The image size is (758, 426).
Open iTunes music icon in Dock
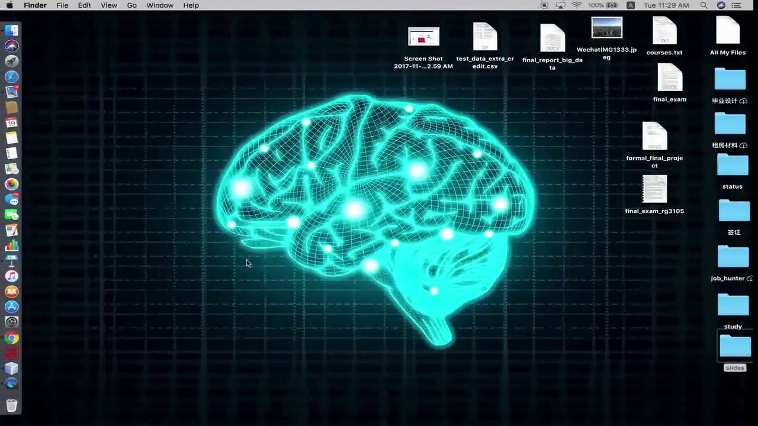click(11, 276)
